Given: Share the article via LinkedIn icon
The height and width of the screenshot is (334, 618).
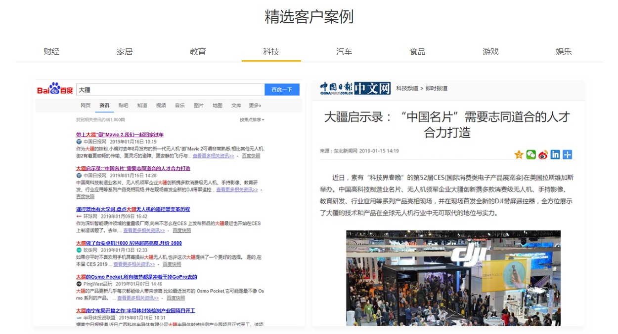Looking at the screenshot, I should 555,154.
